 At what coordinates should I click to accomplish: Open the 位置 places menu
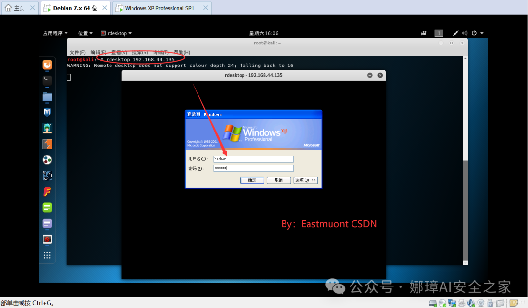(x=85, y=33)
